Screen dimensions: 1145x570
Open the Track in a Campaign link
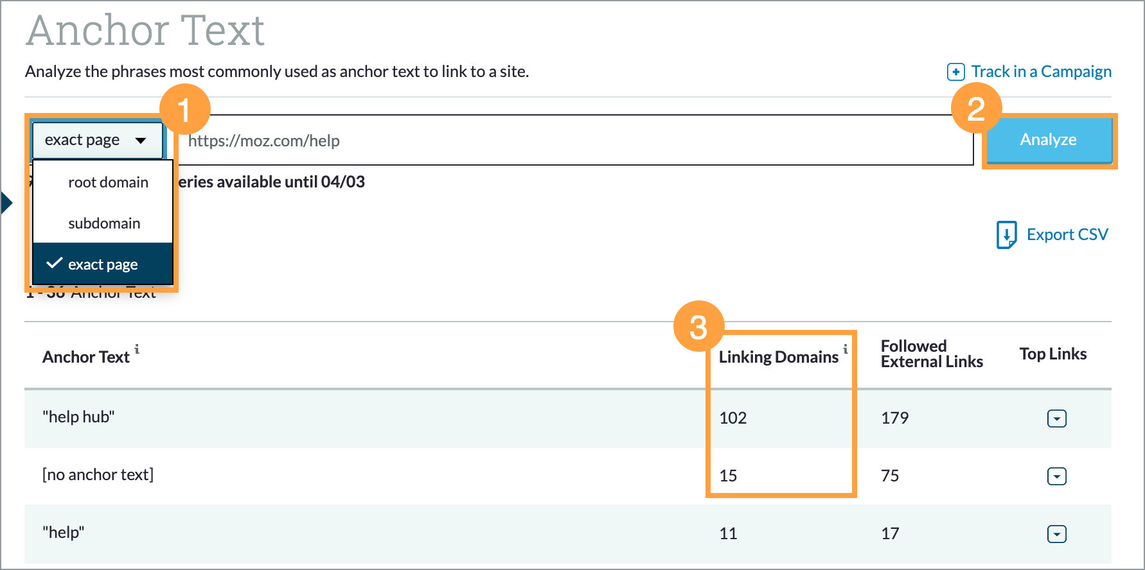[x=1041, y=72]
